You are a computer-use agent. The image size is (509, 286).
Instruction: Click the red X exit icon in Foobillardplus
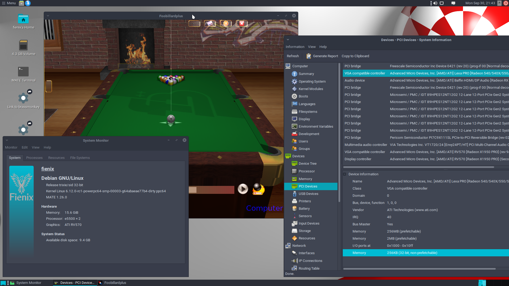242,24
